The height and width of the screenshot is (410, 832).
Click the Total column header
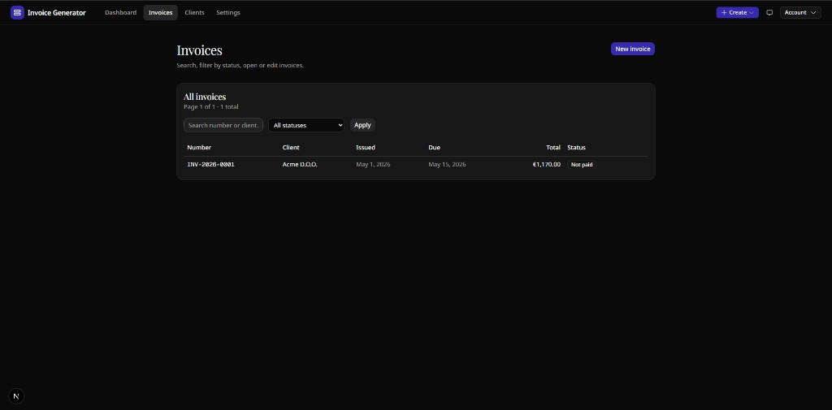[553, 148]
